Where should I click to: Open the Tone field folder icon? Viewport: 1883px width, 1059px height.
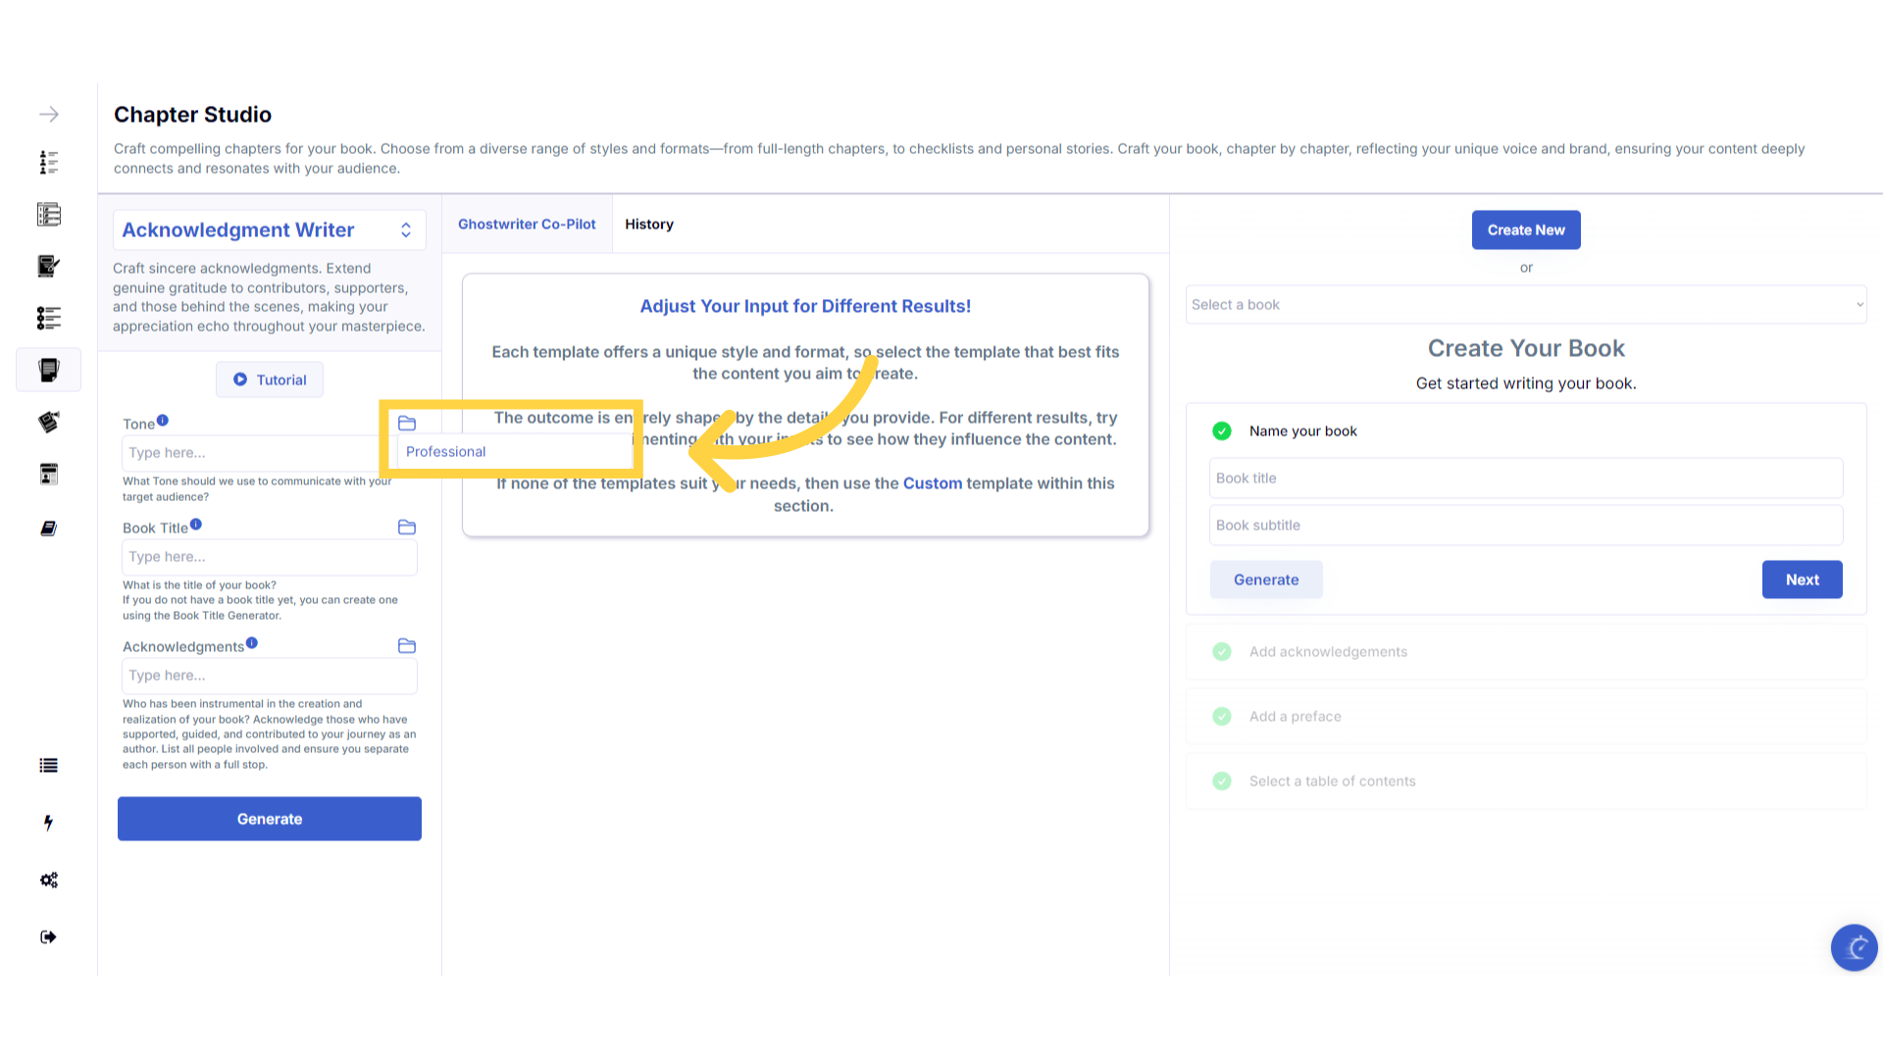pos(407,423)
